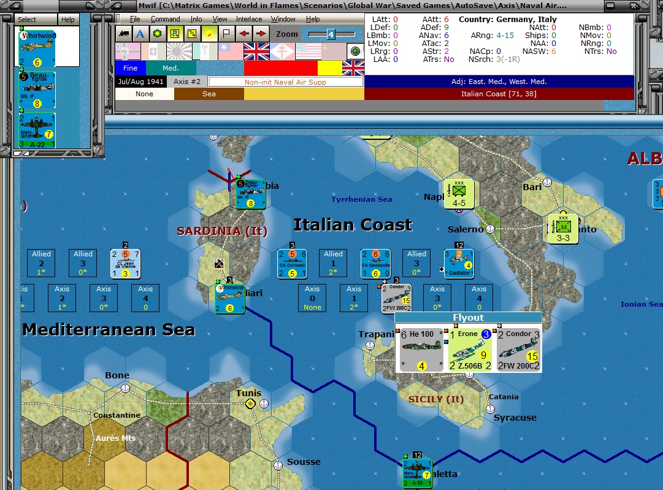Select Condor FW 200C2 in Flyout
Screen dimensions: 663x490
518,350
